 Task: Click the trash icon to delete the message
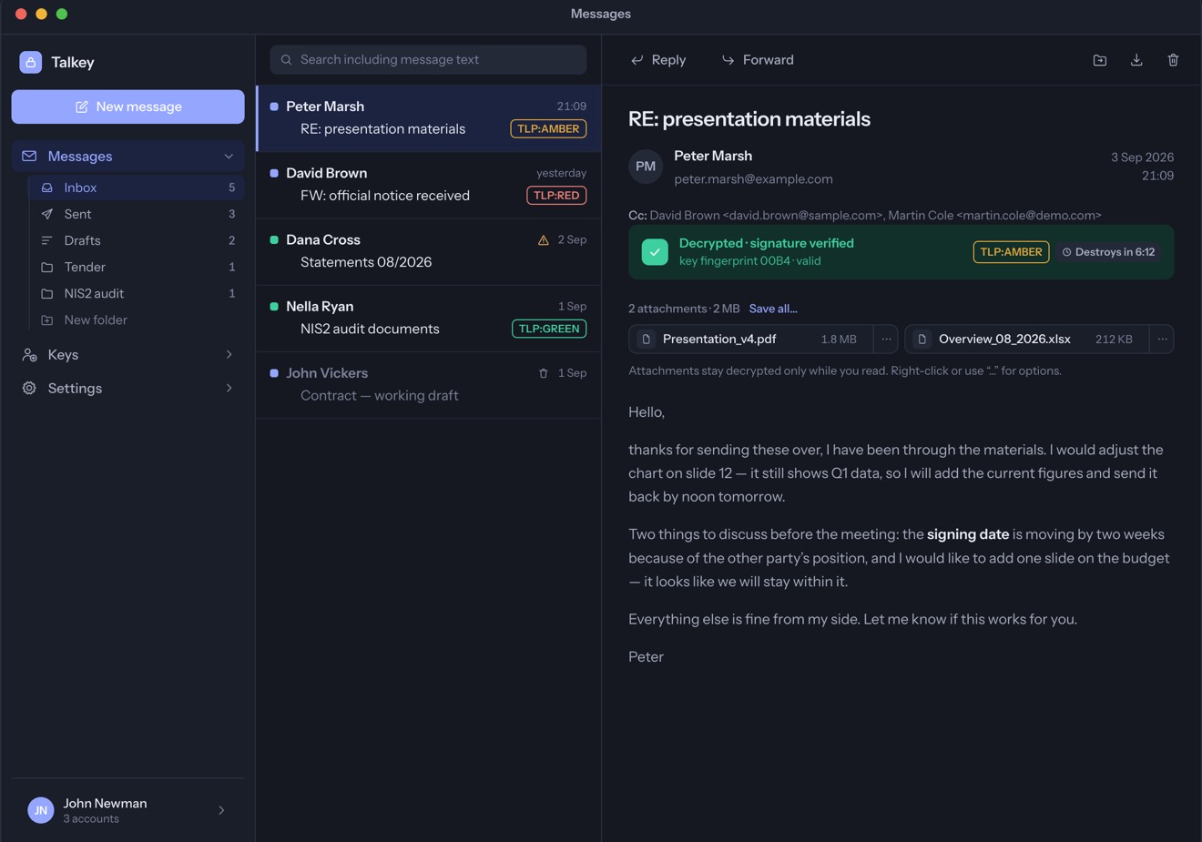tap(1173, 60)
